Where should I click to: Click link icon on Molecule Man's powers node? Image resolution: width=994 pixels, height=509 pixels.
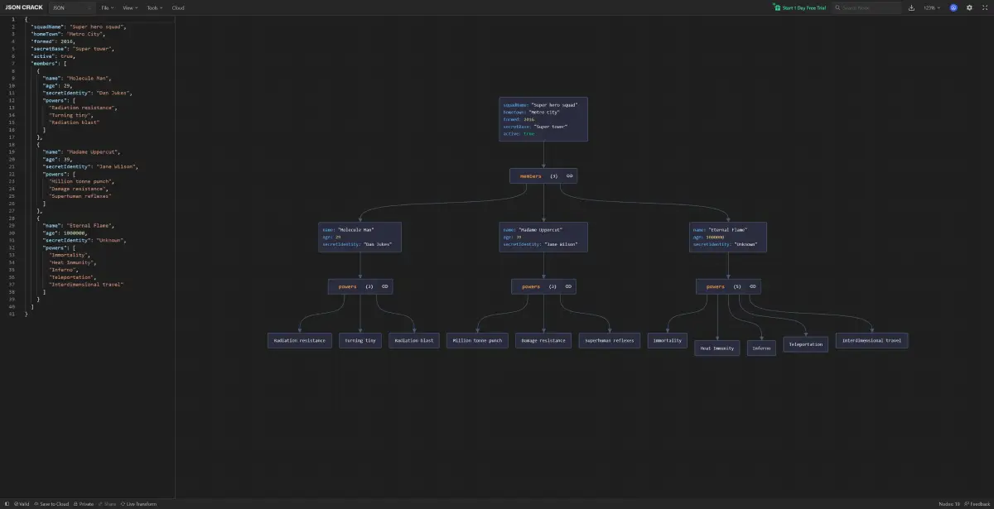pos(384,286)
